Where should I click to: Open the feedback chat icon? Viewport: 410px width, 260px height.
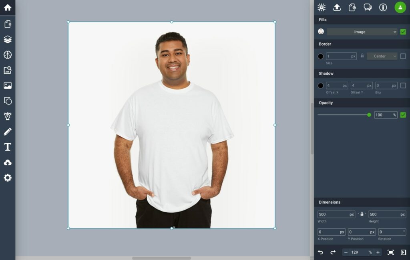pyautogui.click(x=367, y=7)
